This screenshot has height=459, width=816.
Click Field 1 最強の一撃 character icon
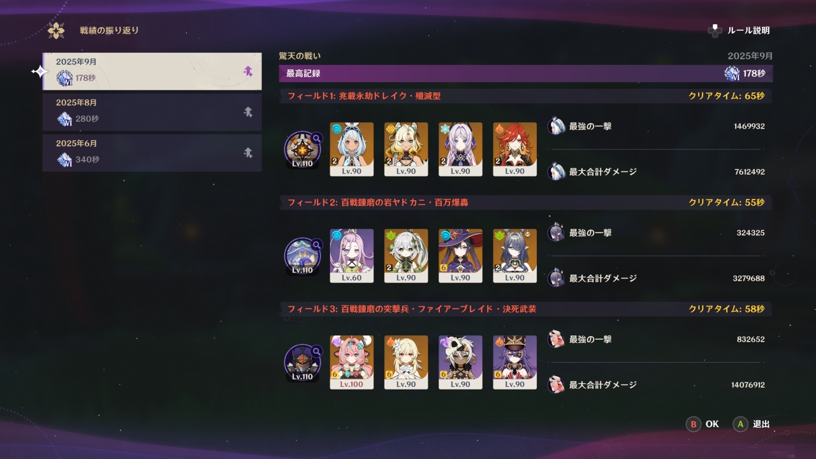tap(556, 126)
